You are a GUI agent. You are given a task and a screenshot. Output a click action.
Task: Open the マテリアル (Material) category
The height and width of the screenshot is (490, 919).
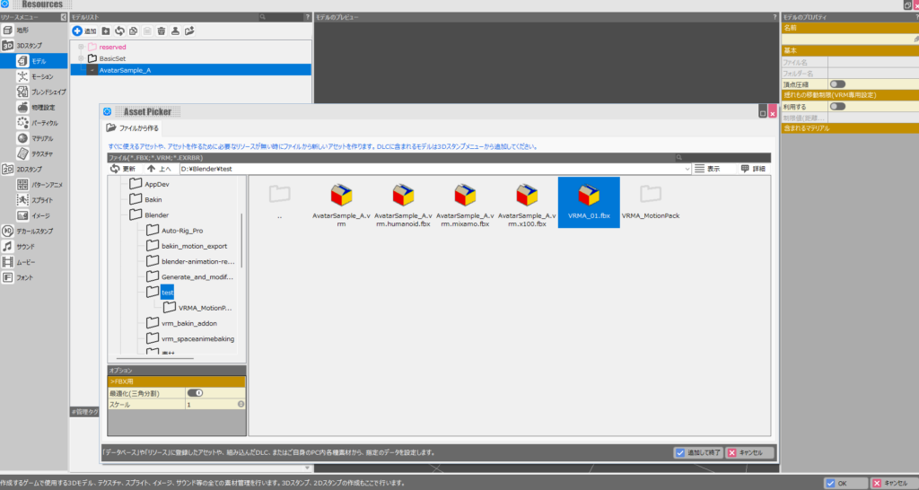click(x=40, y=138)
